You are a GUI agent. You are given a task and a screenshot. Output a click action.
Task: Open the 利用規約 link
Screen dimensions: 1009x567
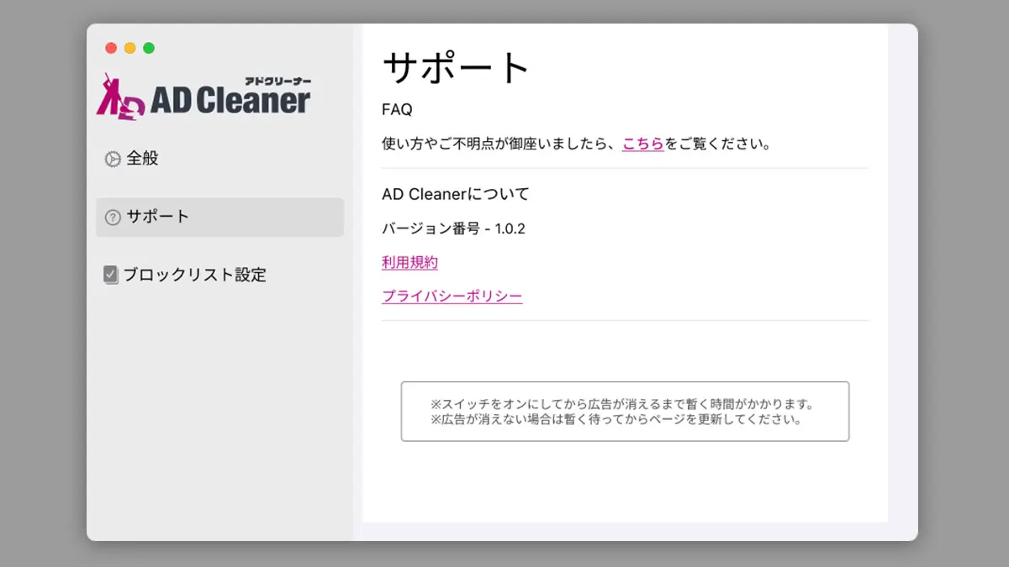tap(409, 262)
